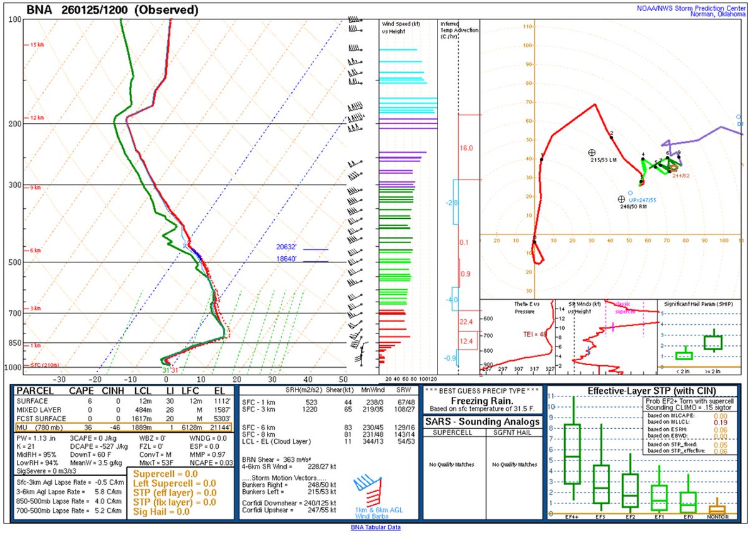Click the 'Corfidi Downshear = 240/125 kt' line
The height and width of the screenshot is (536, 748).
point(289,503)
